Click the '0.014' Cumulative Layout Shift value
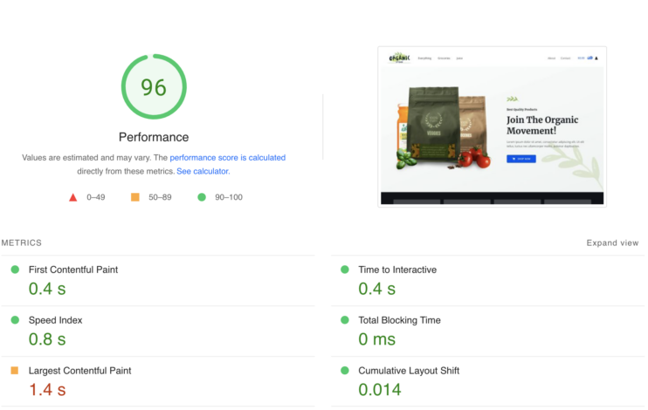The image size is (648, 410). 380,389
